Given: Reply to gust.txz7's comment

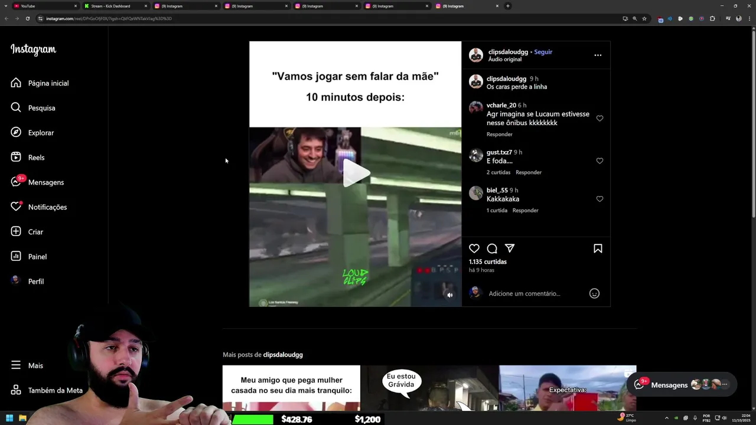Looking at the screenshot, I should pos(529,172).
